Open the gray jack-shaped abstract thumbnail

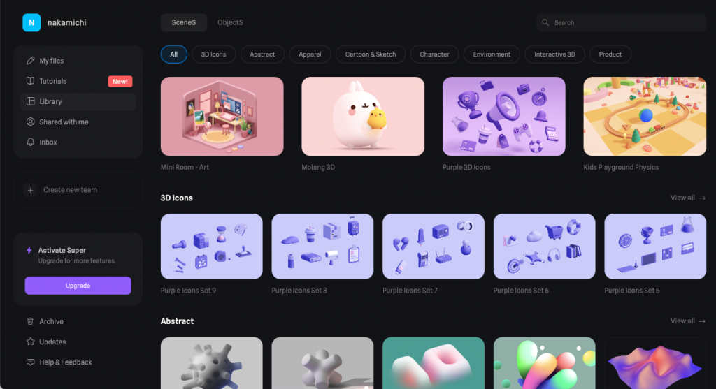coord(322,363)
